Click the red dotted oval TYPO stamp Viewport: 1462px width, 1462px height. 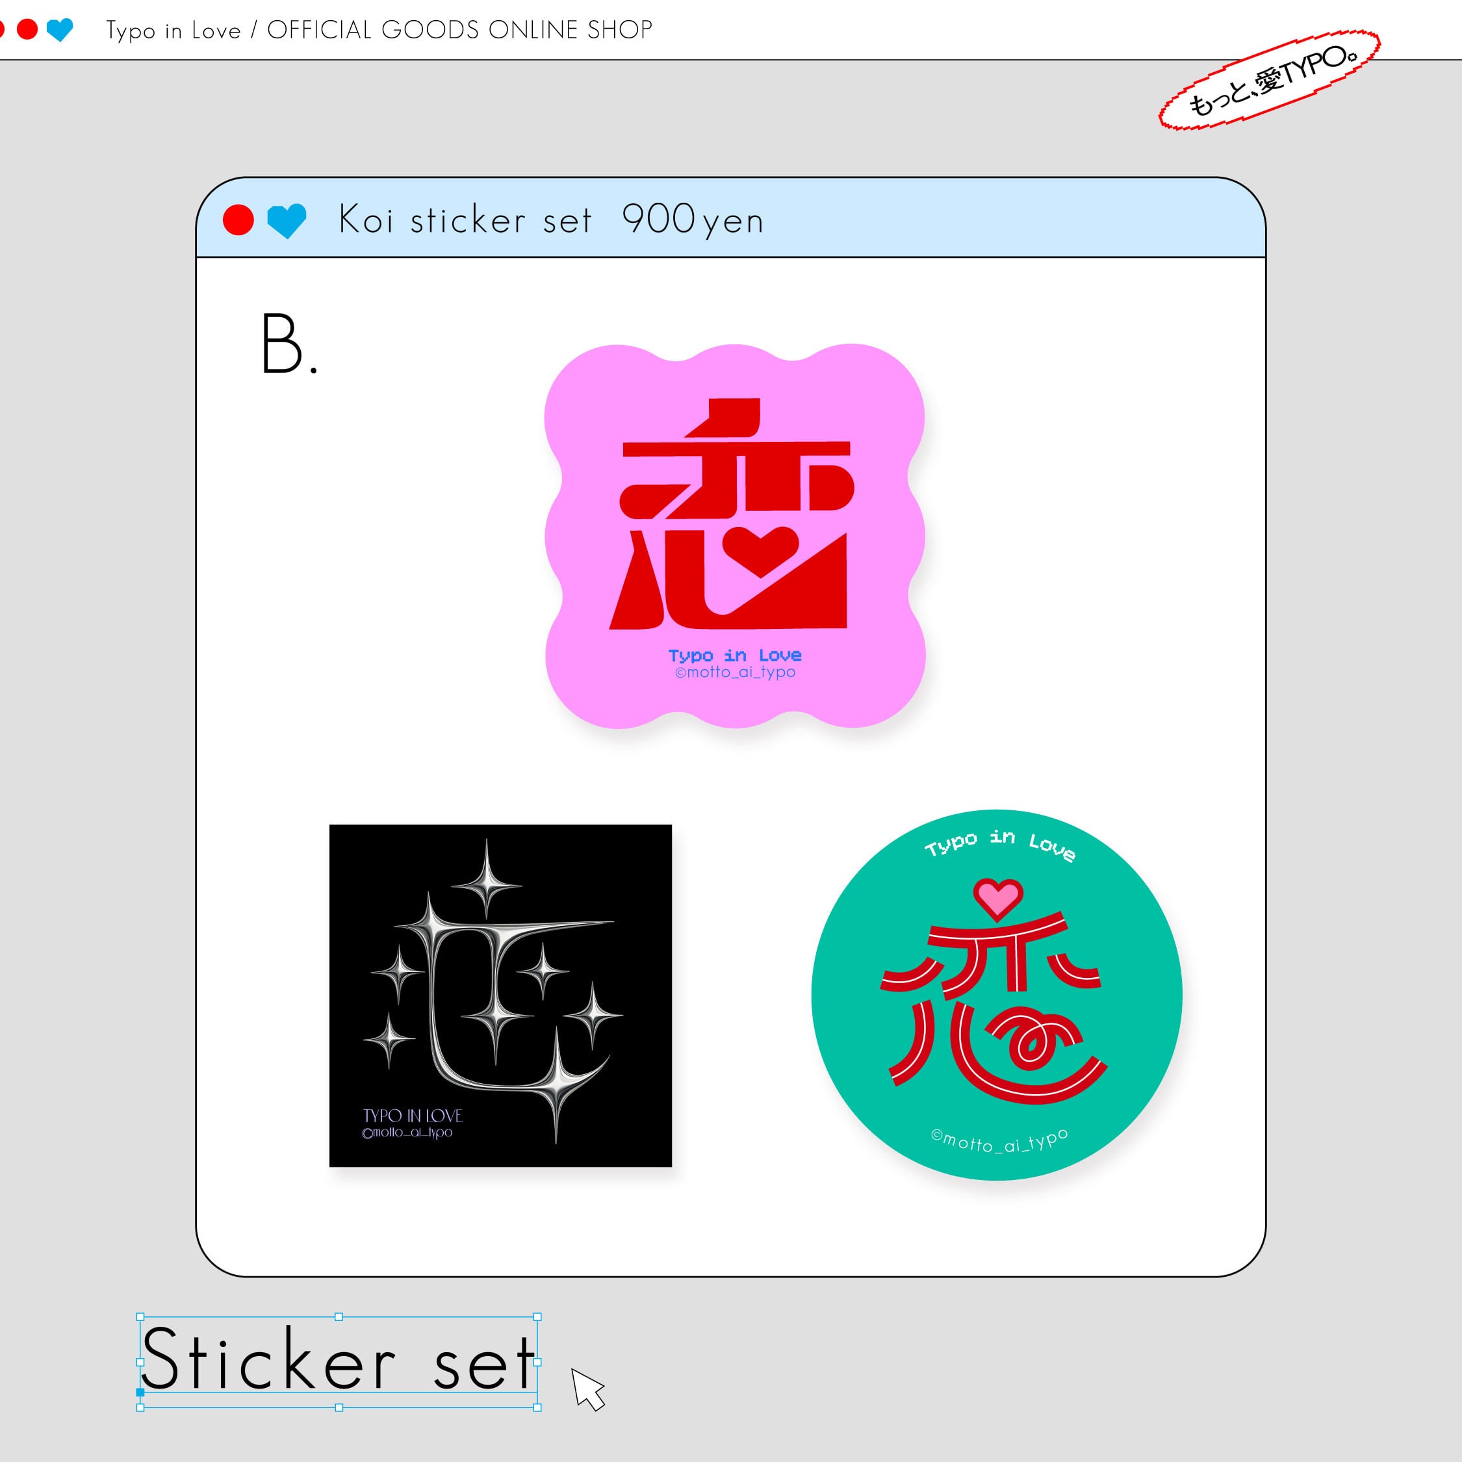click(1270, 79)
